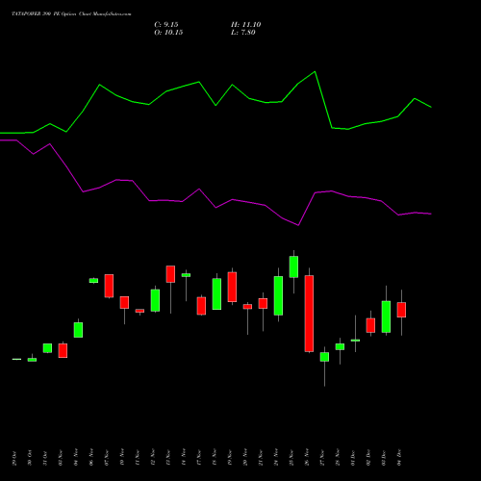Viewport: 481px width, 481px height.
Task: Click the 01 Dec date label
Action: [353, 458]
